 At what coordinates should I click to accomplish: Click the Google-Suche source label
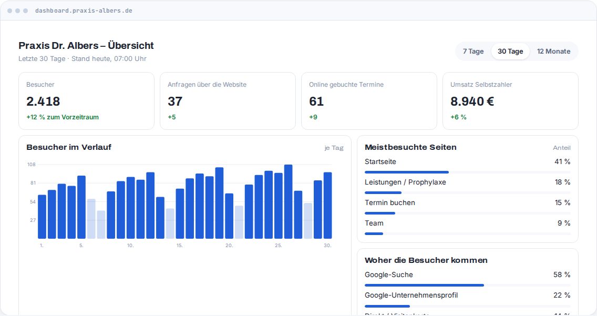pyautogui.click(x=389, y=274)
